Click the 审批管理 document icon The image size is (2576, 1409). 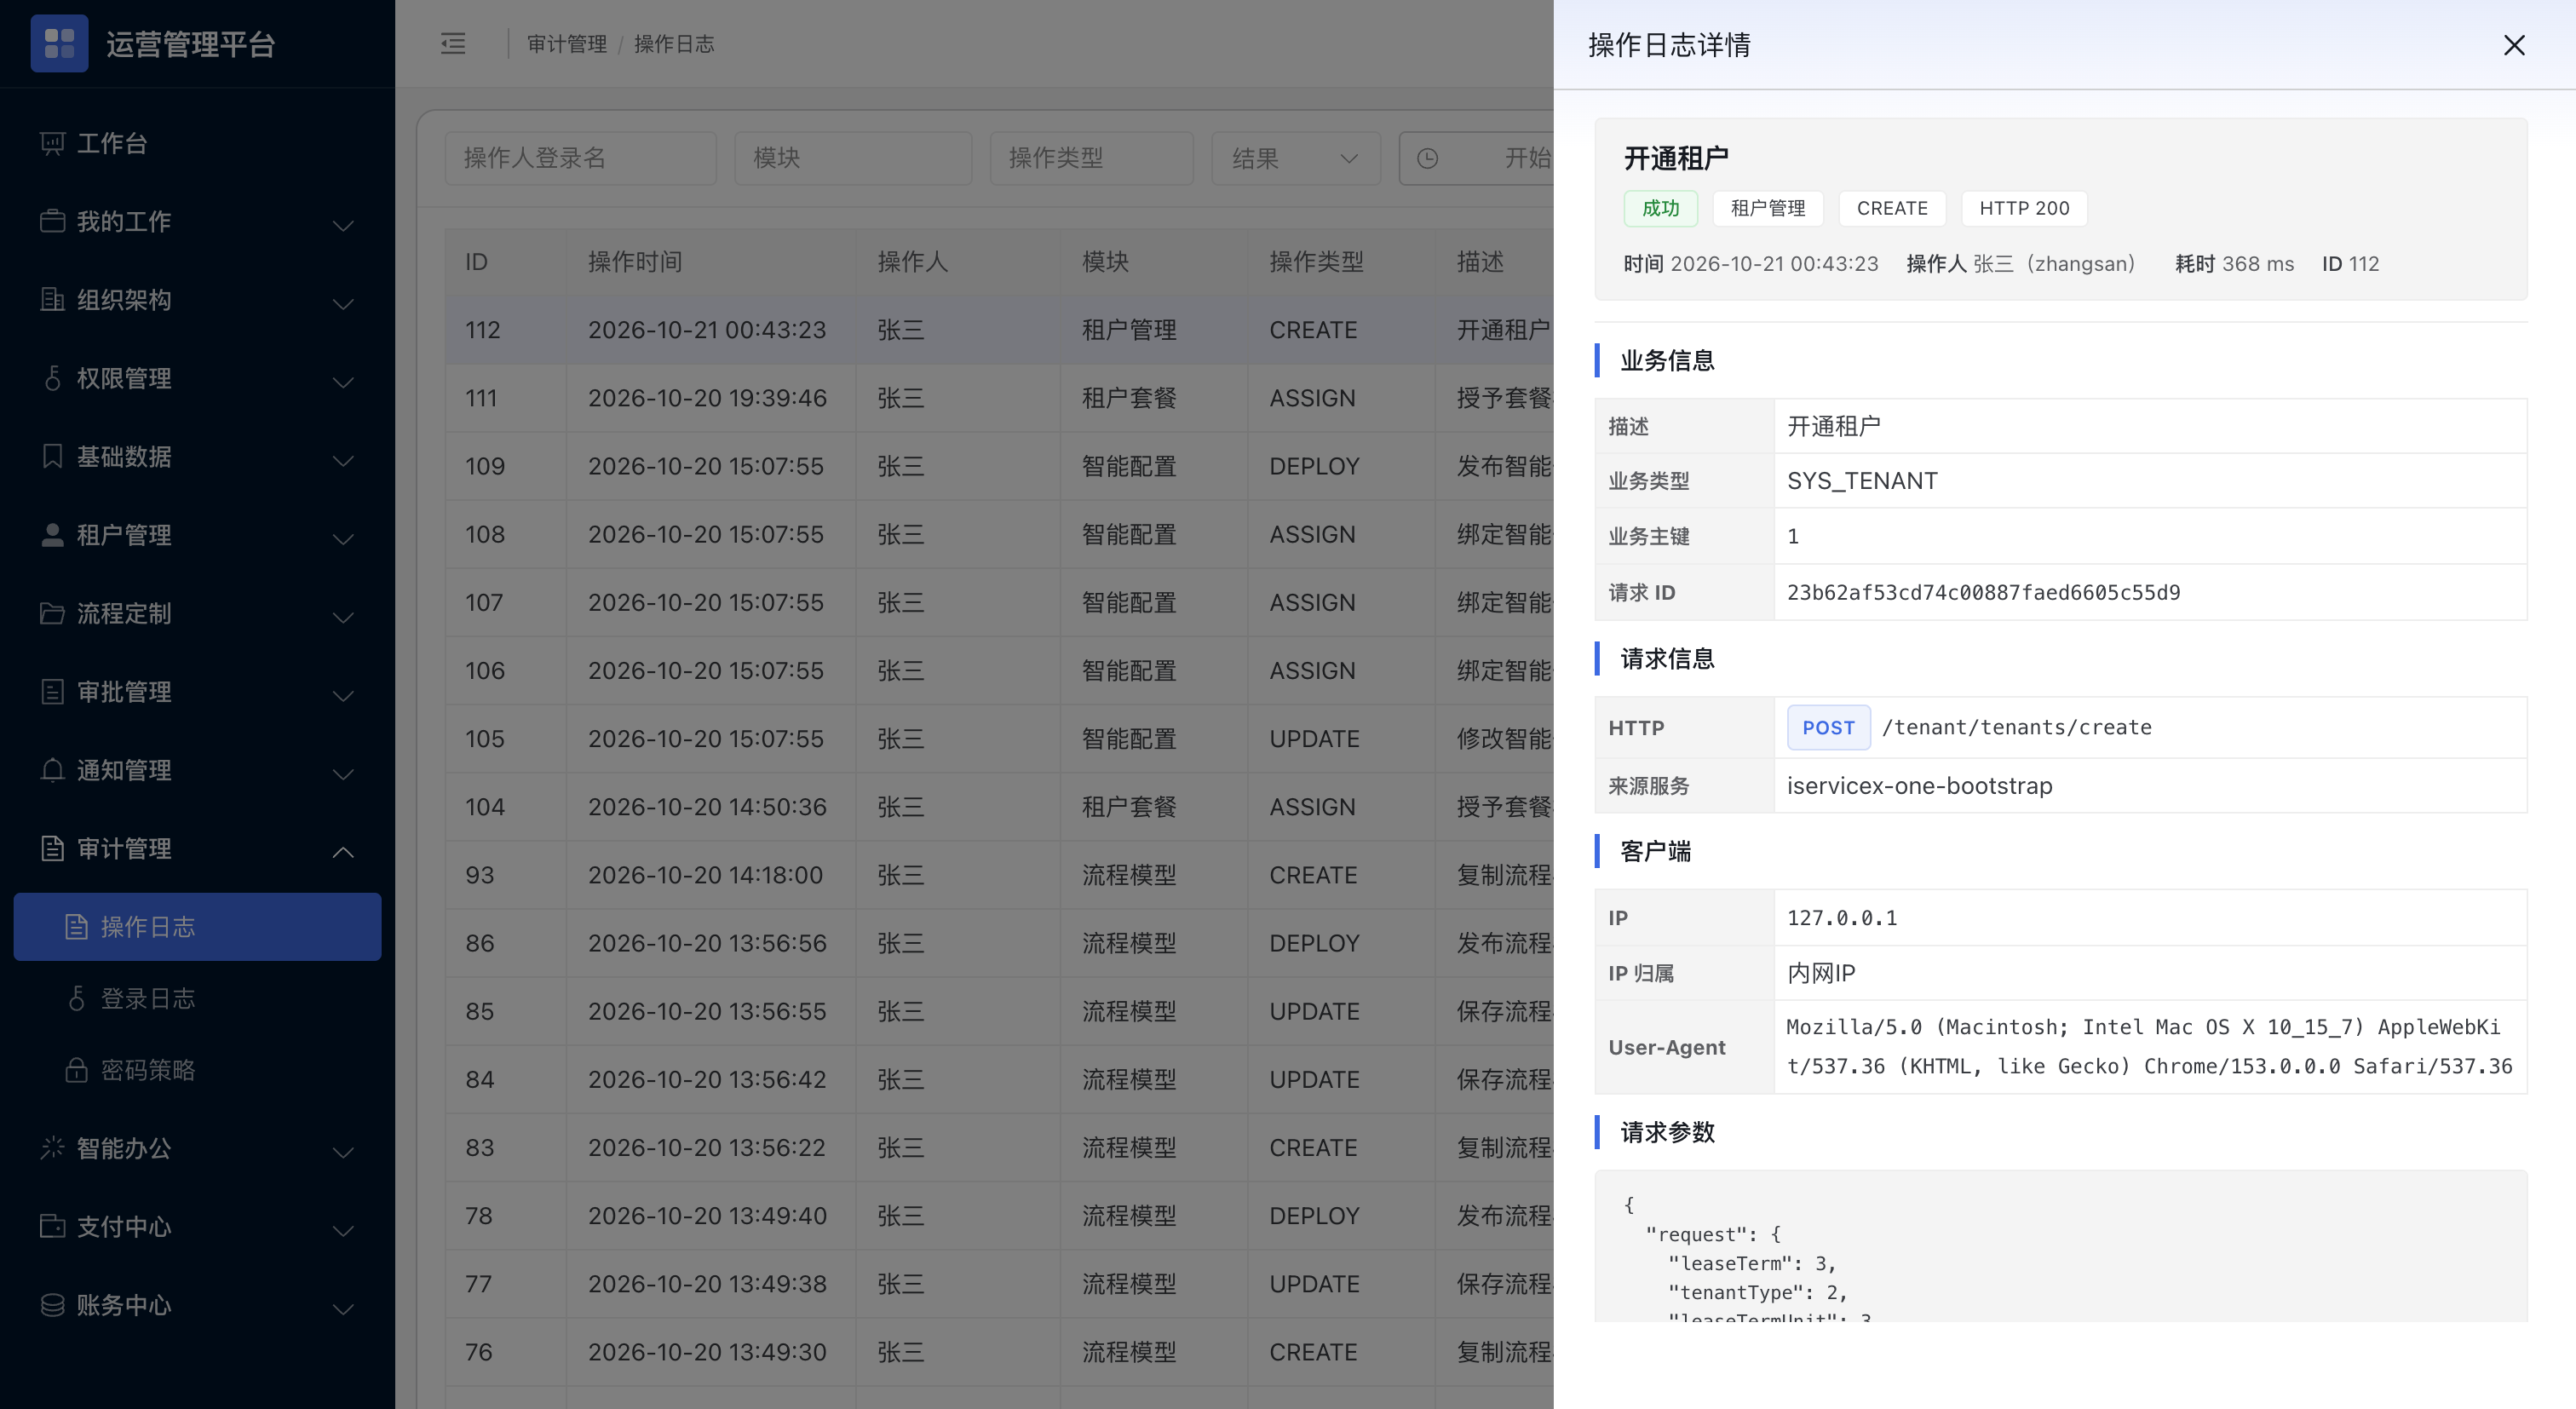point(52,691)
